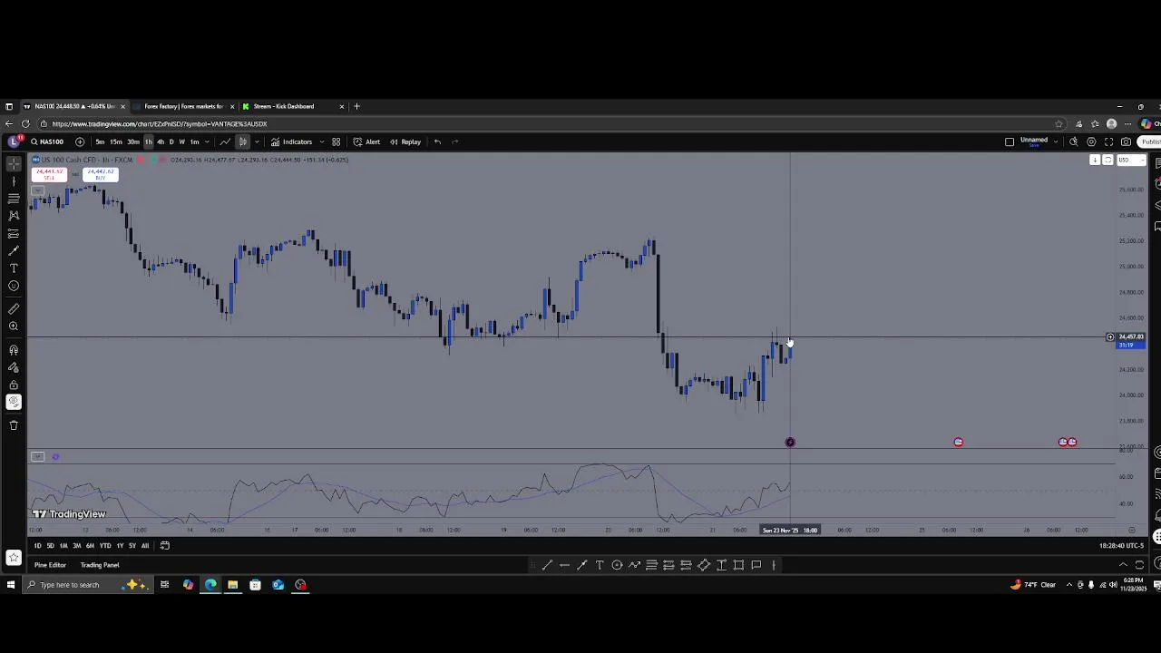Select the text annotation tool
Image resolution: width=1161 pixels, height=653 pixels.
coord(14,268)
